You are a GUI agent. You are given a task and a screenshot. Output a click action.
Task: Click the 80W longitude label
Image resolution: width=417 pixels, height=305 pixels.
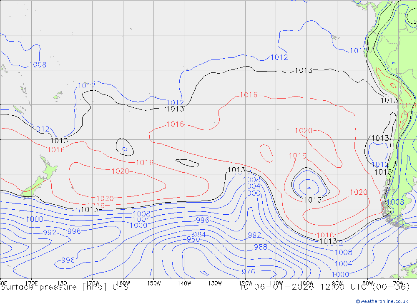tap(368, 283)
